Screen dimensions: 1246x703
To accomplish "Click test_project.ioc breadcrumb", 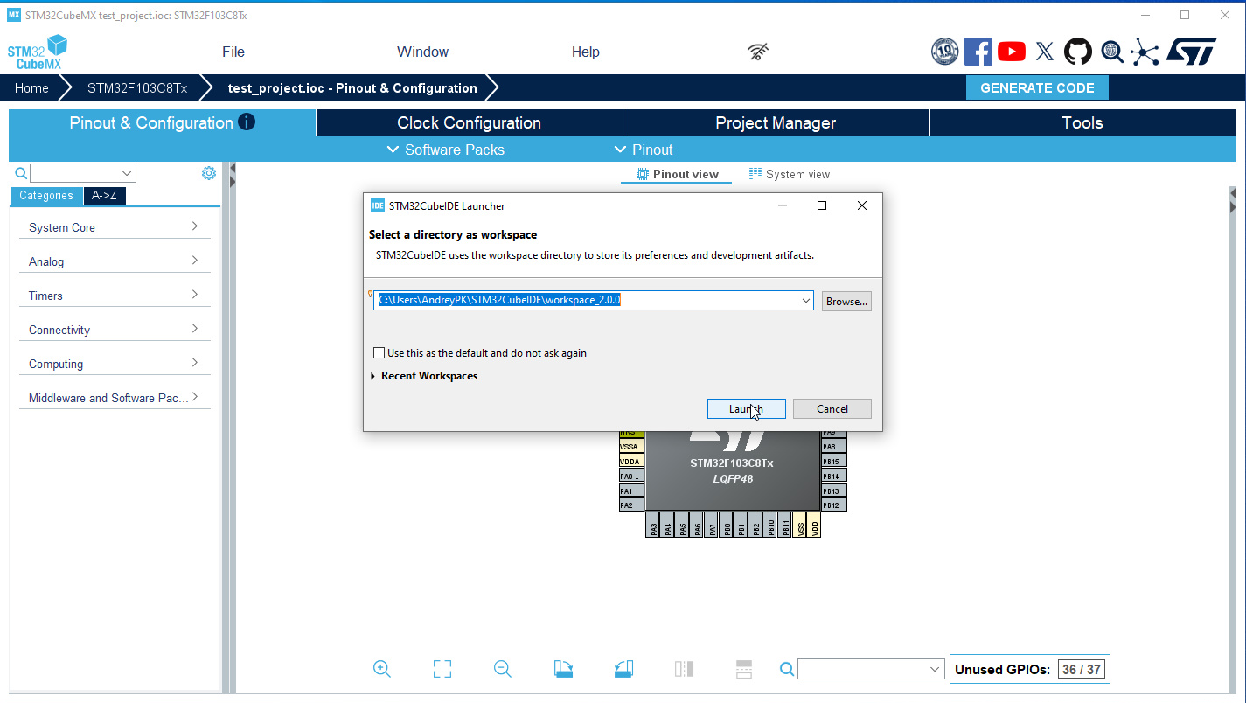I will (352, 87).
